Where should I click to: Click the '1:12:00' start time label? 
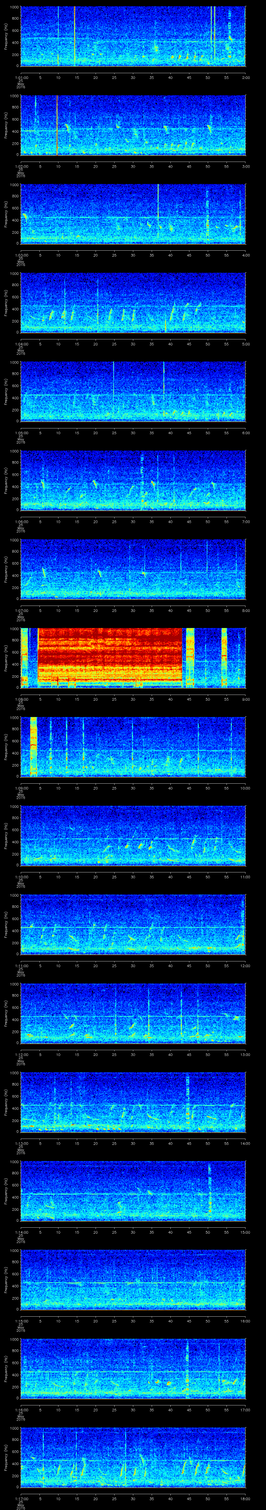(22, 1054)
